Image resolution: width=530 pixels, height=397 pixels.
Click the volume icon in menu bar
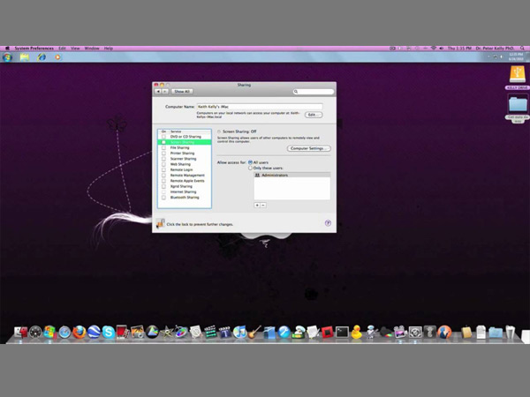pyautogui.click(x=442, y=49)
